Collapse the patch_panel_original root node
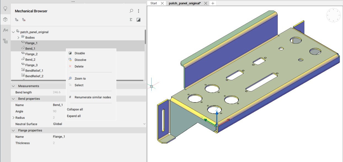This screenshot has height=162, width=343. pos(13,32)
